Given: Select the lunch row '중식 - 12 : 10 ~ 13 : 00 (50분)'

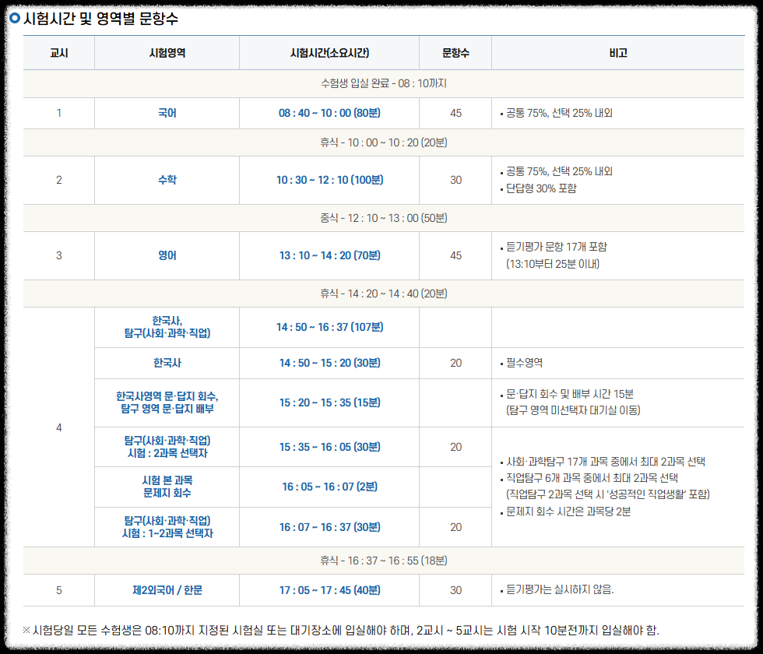Looking at the screenshot, I should (x=383, y=218).
